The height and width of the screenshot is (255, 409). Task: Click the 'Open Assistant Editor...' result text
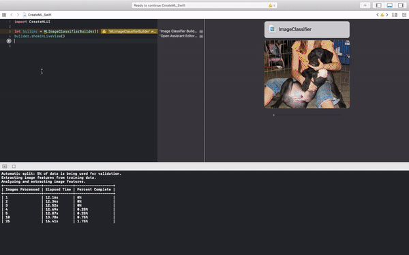pyautogui.click(x=179, y=36)
